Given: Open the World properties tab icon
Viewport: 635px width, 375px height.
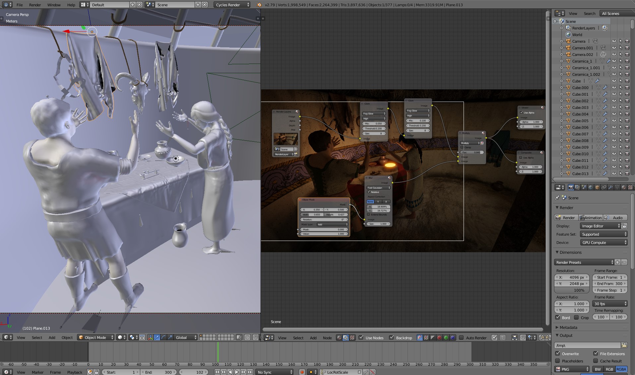Looking at the screenshot, I should click(x=591, y=187).
